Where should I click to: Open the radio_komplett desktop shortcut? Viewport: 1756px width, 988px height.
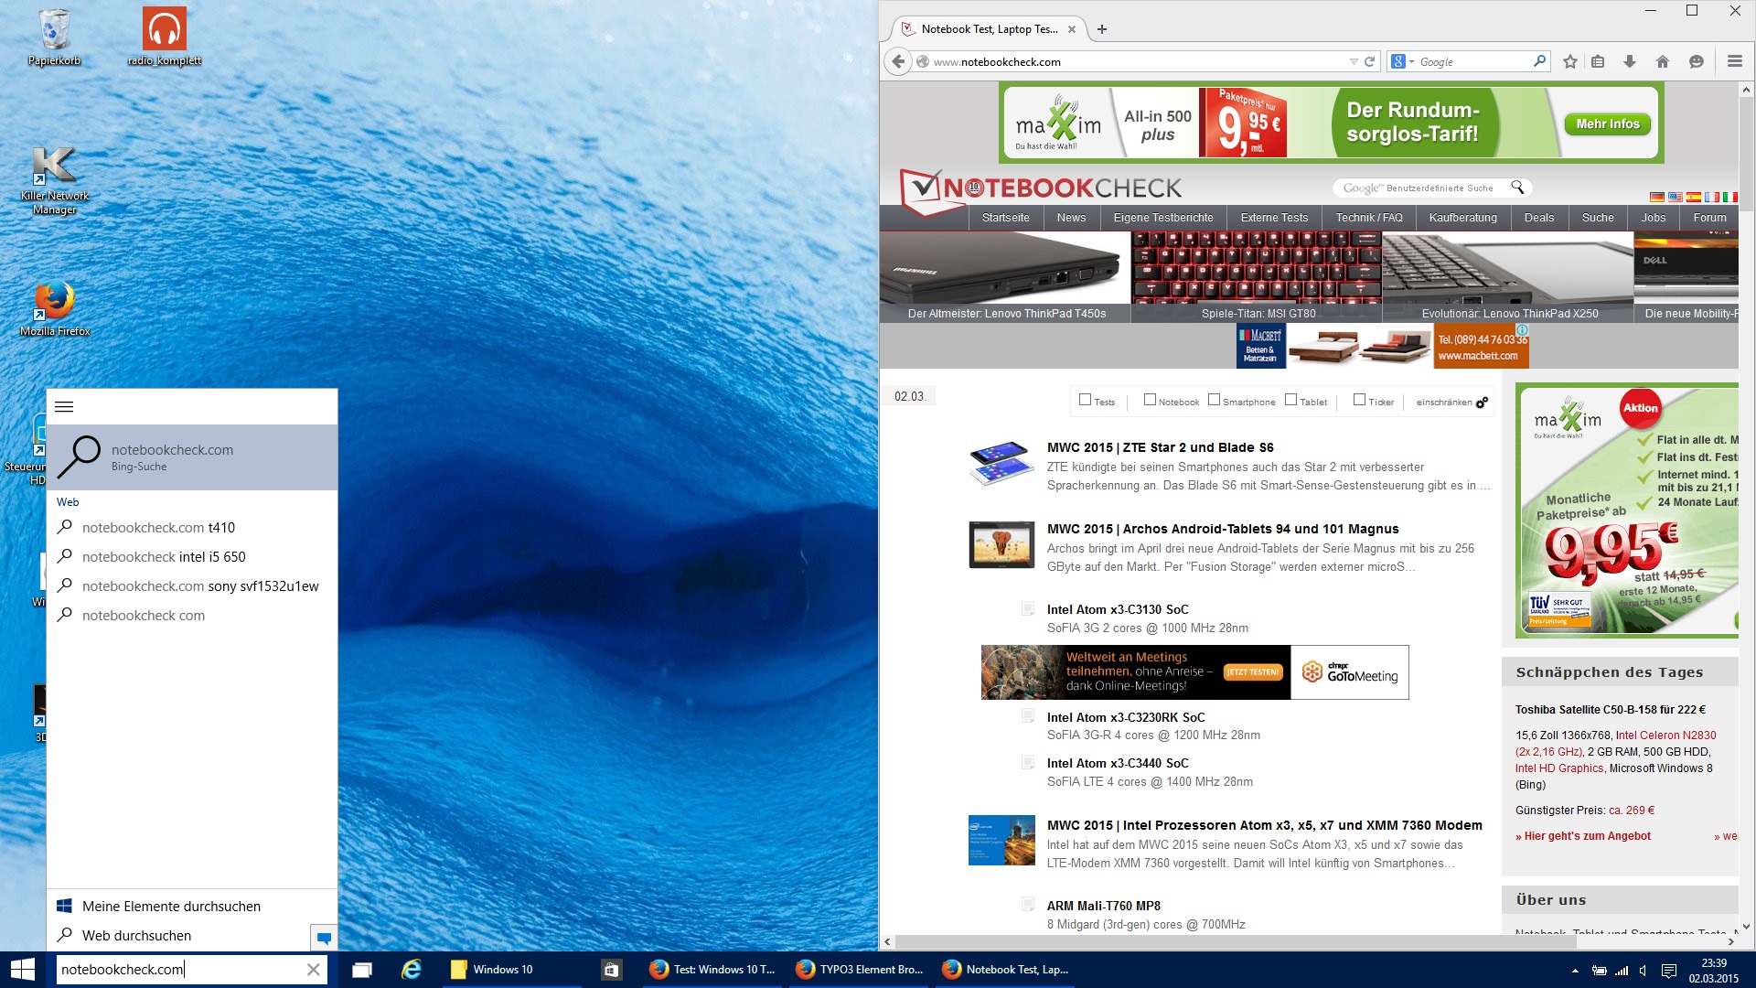coord(165,37)
